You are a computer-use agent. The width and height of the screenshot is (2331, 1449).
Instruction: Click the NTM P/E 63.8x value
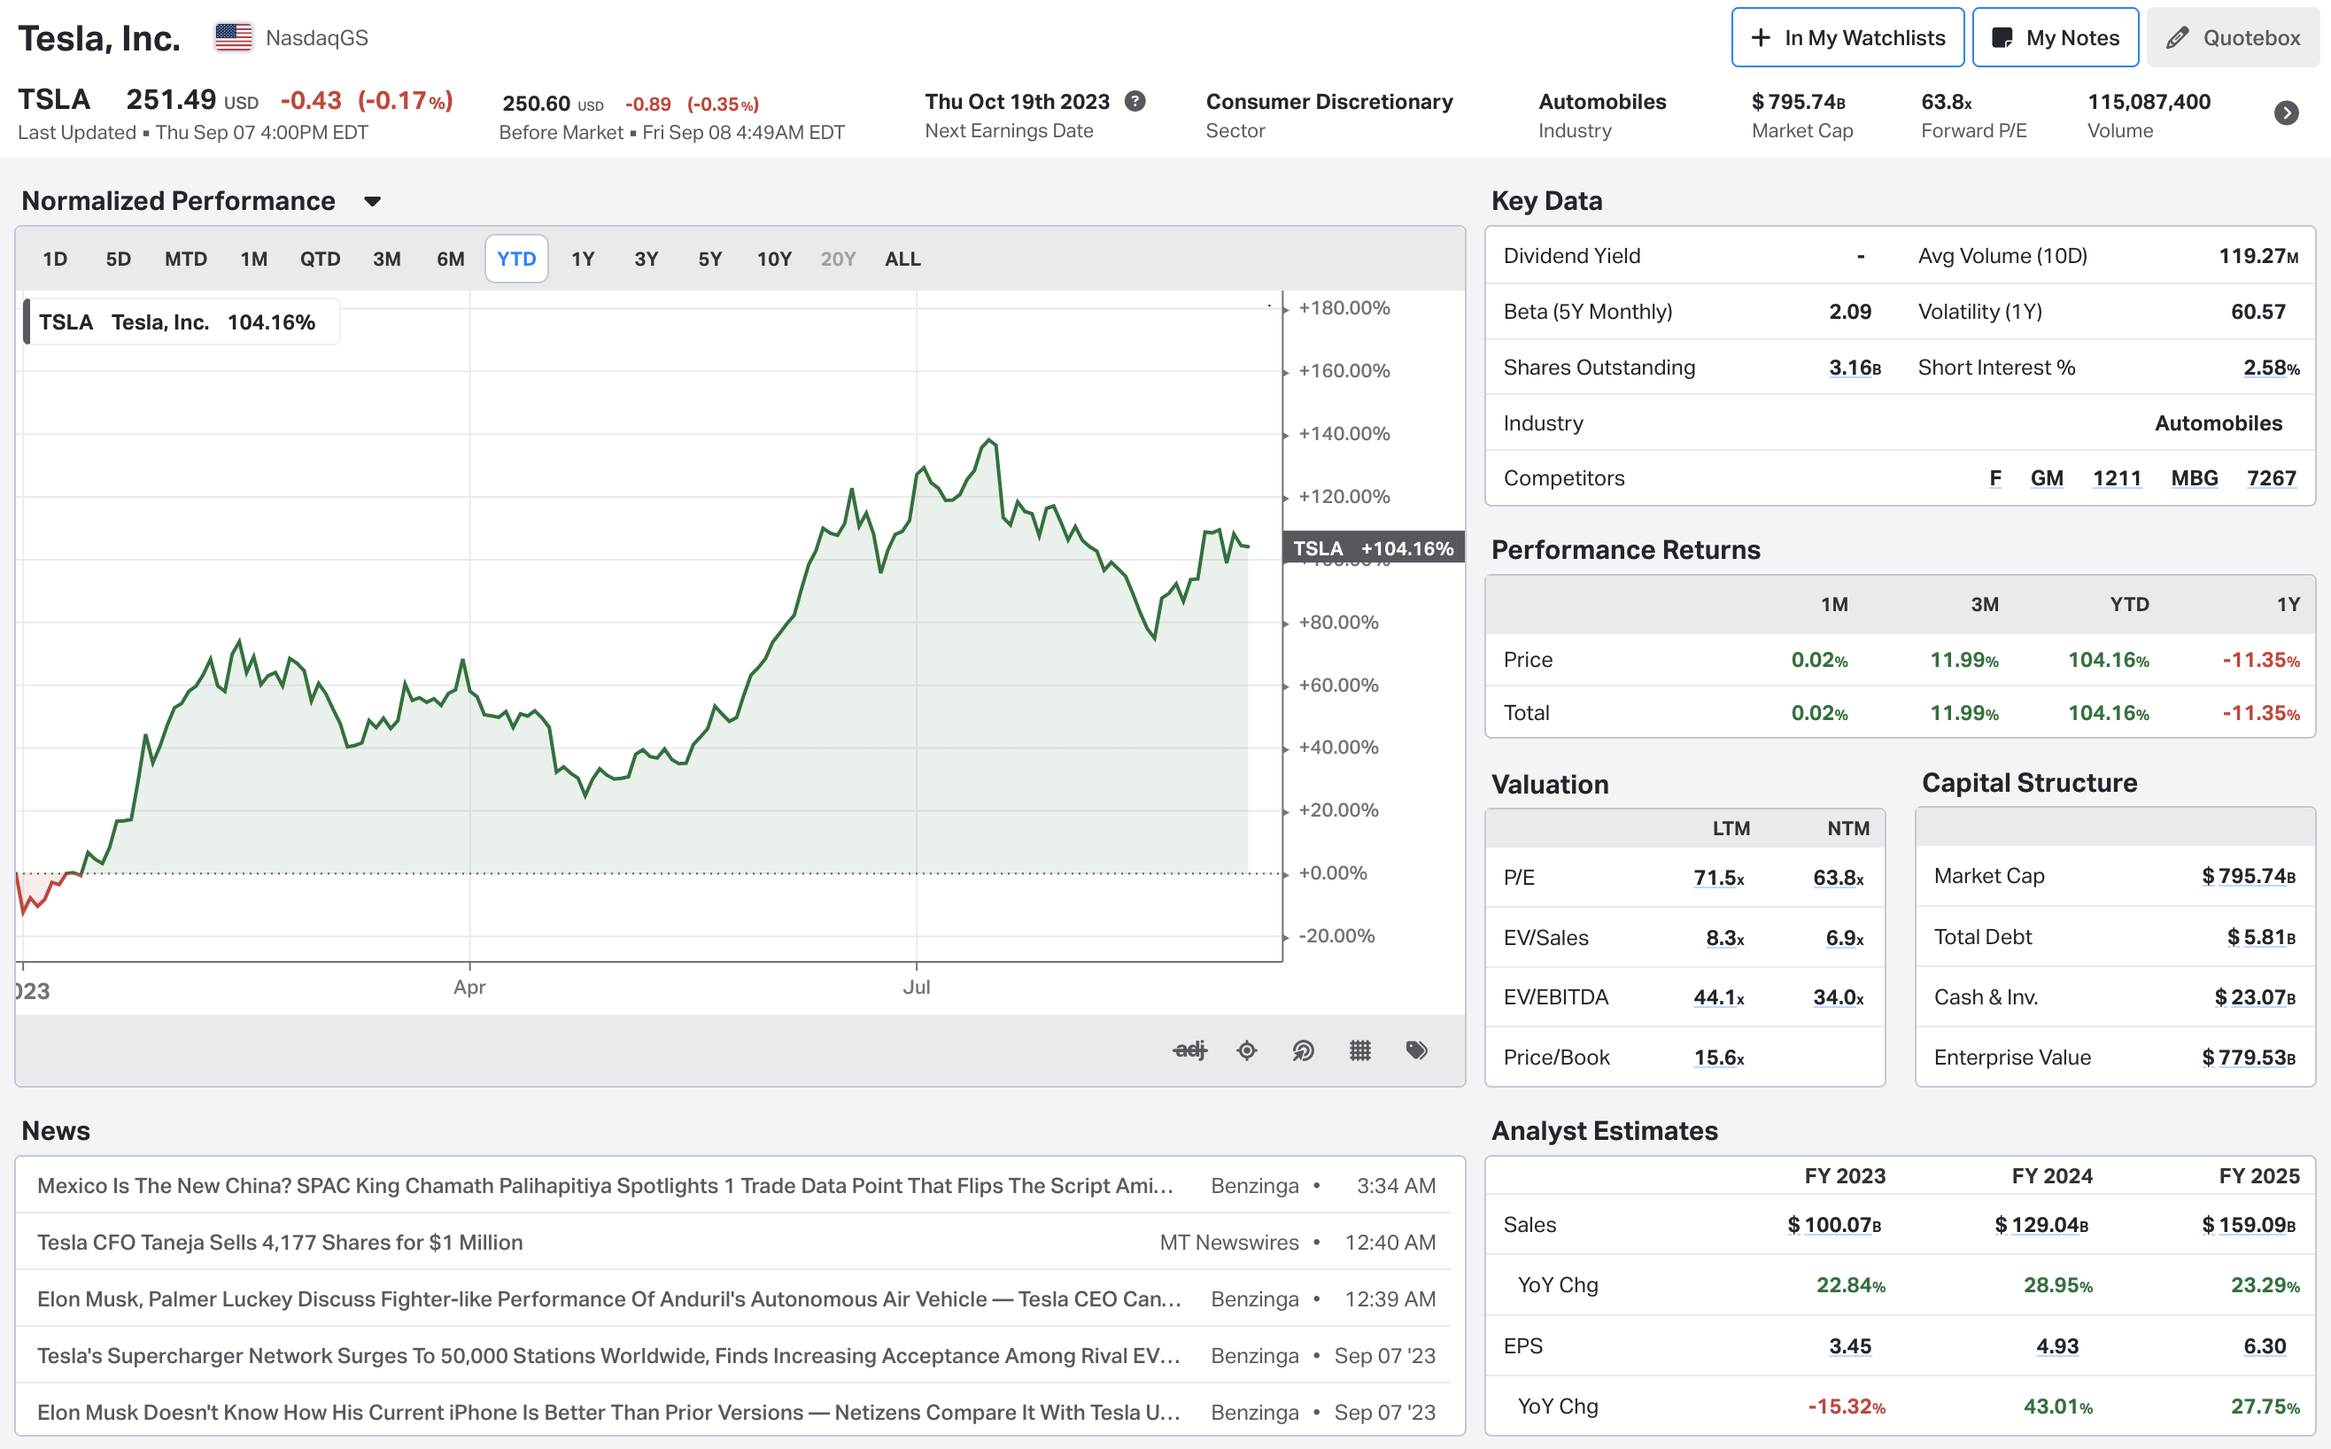[1839, 878]
